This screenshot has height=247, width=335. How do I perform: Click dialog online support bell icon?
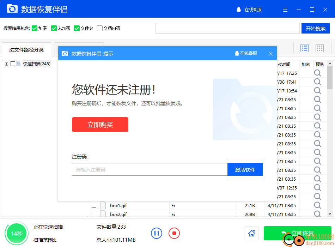pyautogui.click(x=237, y=53)
